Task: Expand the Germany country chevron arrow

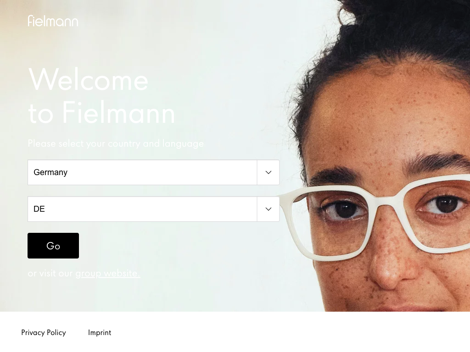Action: (x=268, y=172)
